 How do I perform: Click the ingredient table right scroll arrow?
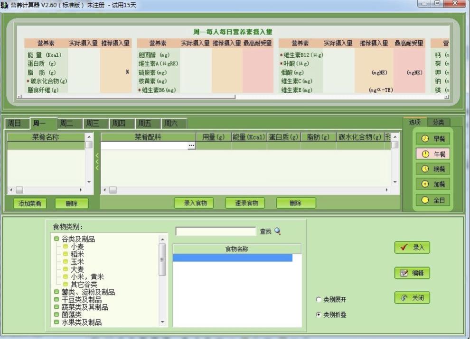(386, 190)
